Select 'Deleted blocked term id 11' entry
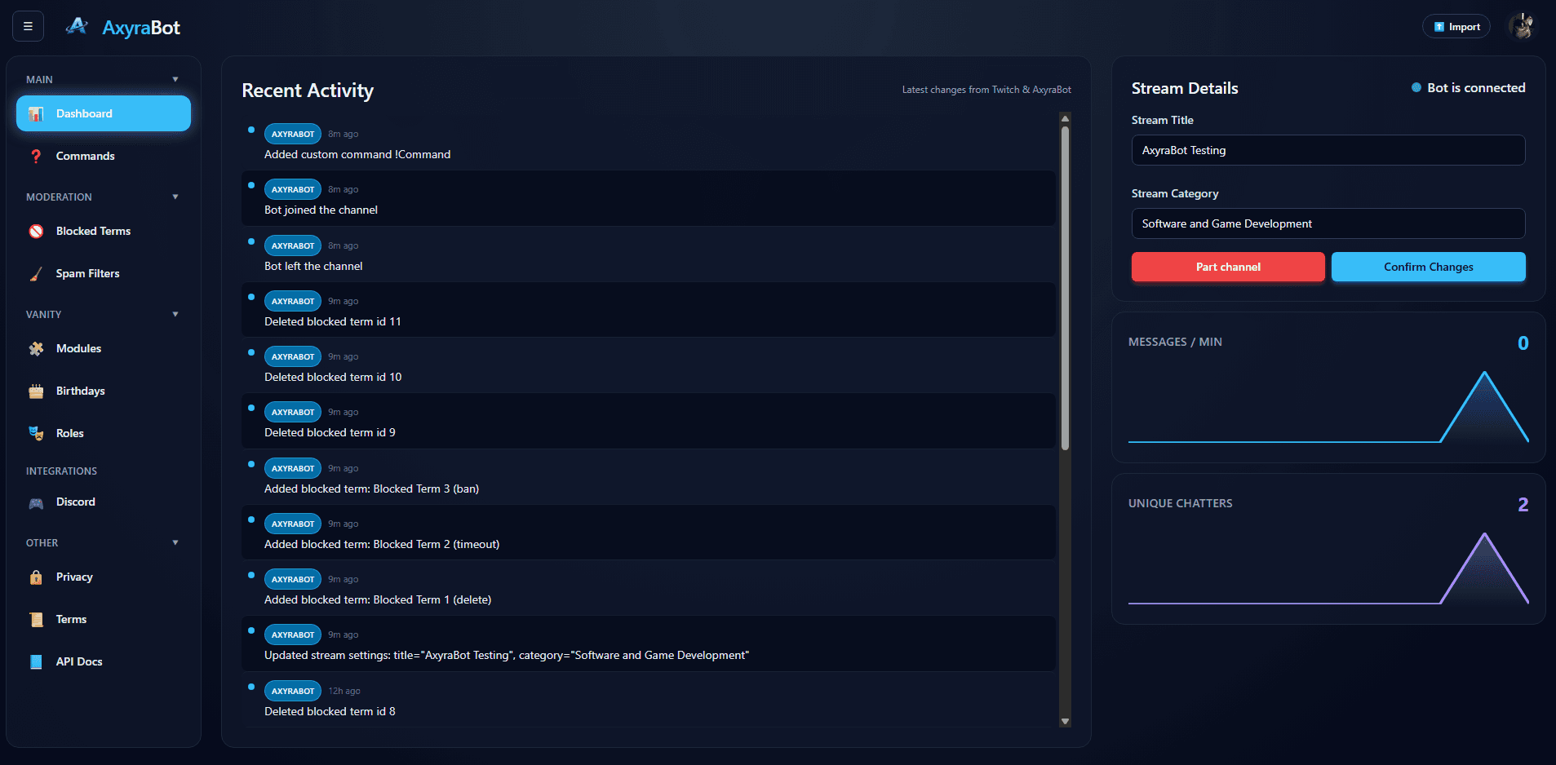Viewport: 1556px width, 765px height. [x=649, y=310]
